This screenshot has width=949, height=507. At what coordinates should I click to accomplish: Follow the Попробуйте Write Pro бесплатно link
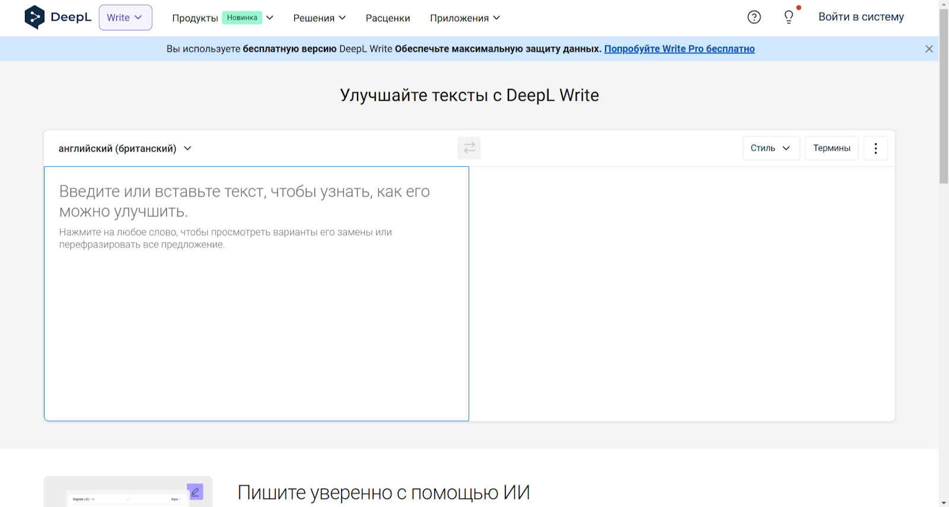(x=679, y=49)
